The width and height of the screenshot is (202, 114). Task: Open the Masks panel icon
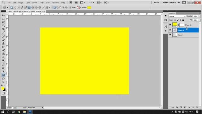tap(165, 20)
